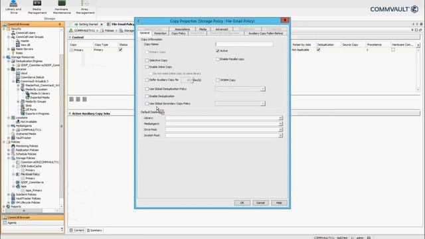Toggle the Active checkbox
Screen dimensions: 425x239
pos(217,50)
